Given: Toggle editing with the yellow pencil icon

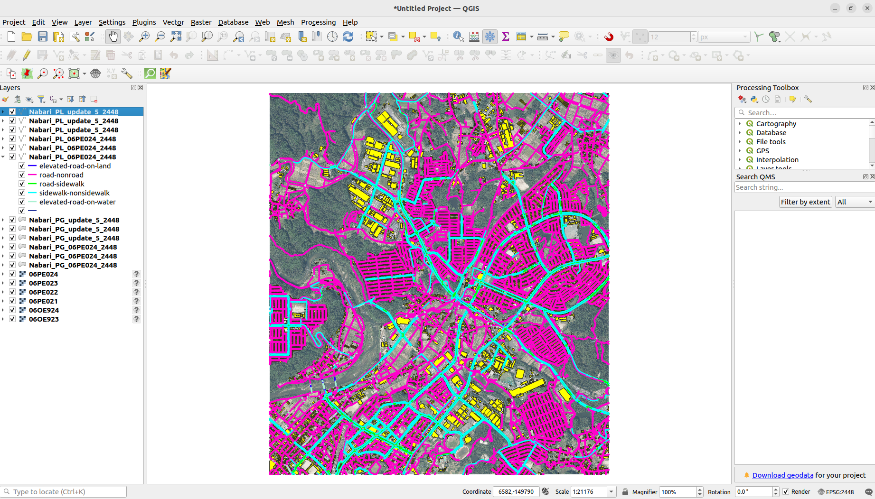Looking at the screenshot, I should (x=27, y=55).
